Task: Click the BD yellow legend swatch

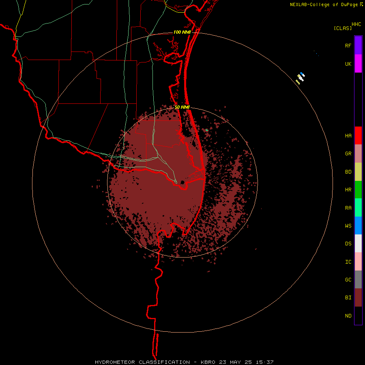Action: tap(358, 172)
